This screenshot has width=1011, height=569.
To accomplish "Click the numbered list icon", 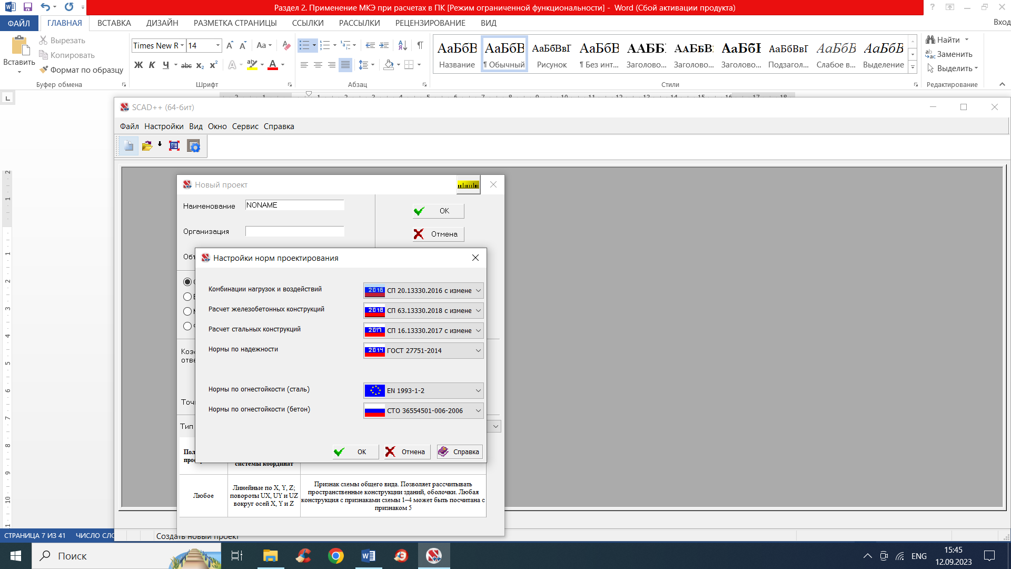I will click(325, 46).
